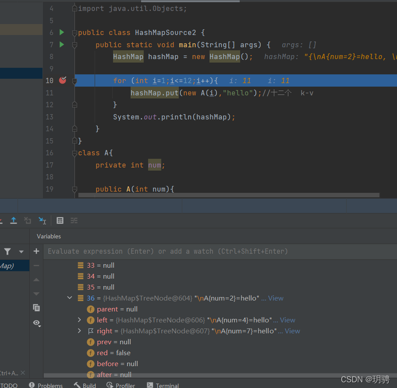Collapse class A fold marker on line 16
The width and height of the screenshot is (397, 388).
coord(74,153)
